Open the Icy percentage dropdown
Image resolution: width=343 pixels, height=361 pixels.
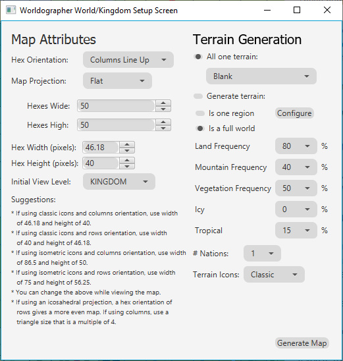296,209
